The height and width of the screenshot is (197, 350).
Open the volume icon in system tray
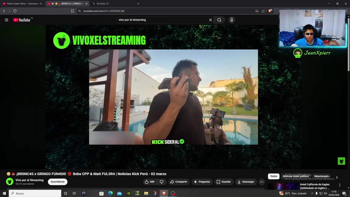pyautogui.click(x=326, y=193)
